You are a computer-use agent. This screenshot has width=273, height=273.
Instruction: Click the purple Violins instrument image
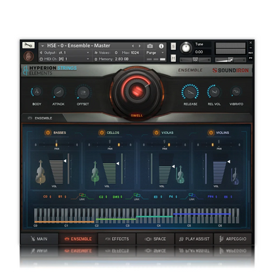point(235,176)
